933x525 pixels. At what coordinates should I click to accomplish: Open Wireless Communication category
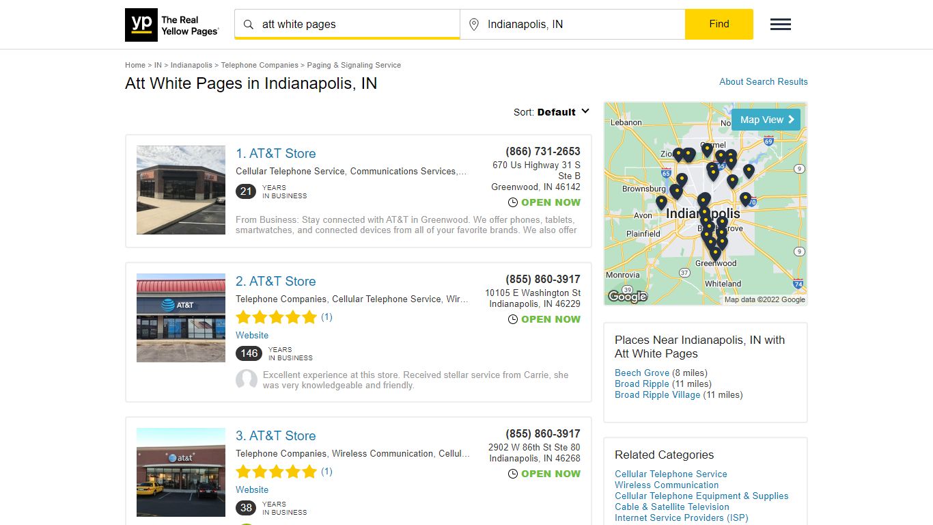pos(667,485)
